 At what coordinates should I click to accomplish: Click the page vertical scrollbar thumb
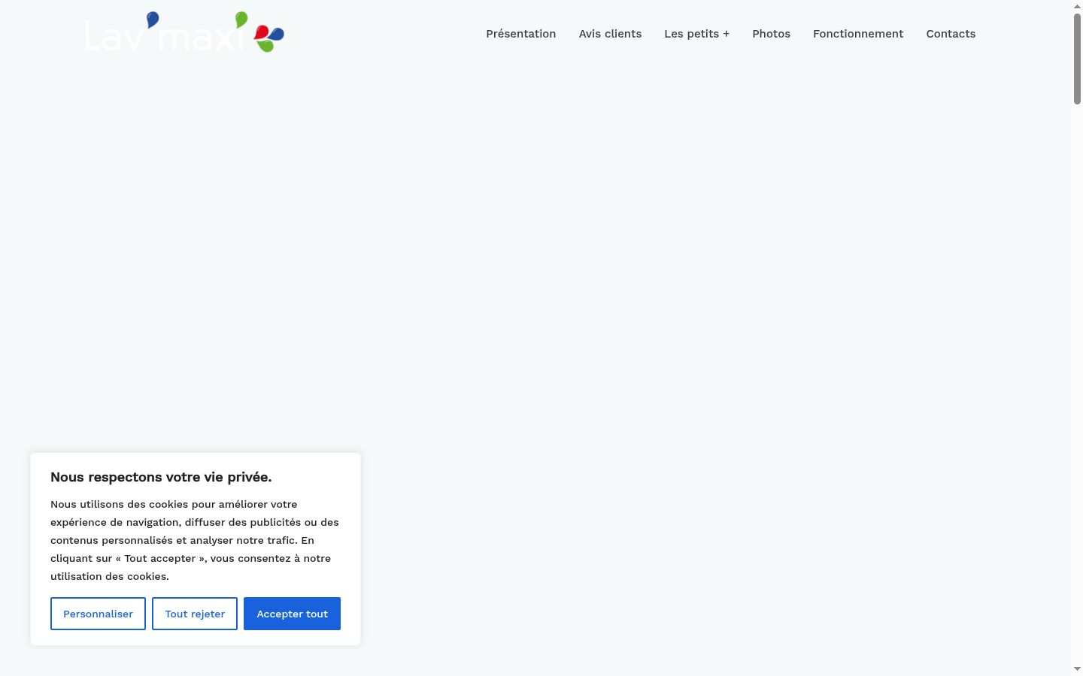click(x=1077, y=59)
